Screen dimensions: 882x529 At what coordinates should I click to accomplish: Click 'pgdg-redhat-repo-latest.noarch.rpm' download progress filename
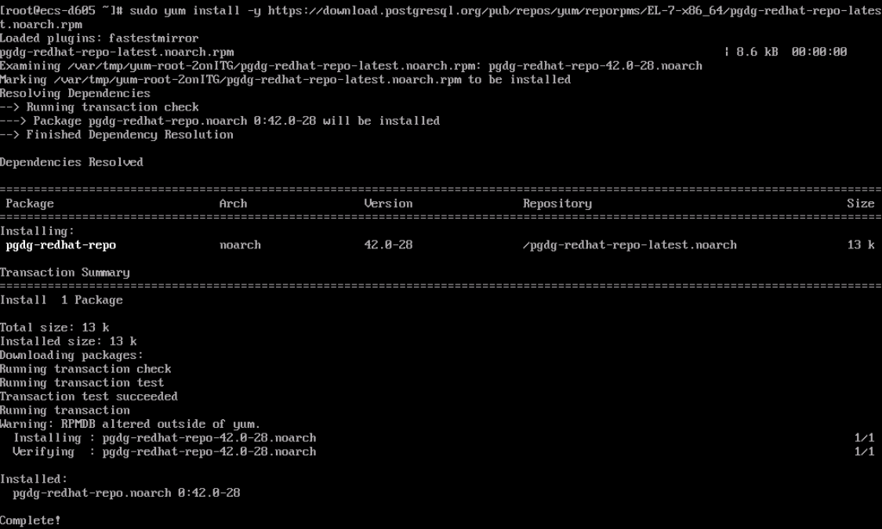click(117, 52)
